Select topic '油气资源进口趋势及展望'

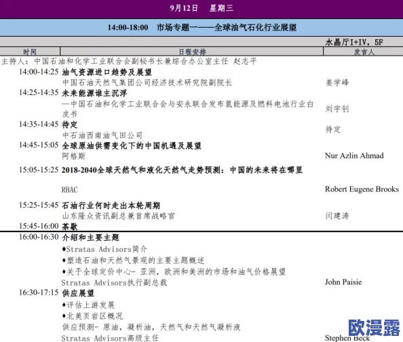click(x=107, y=72)
